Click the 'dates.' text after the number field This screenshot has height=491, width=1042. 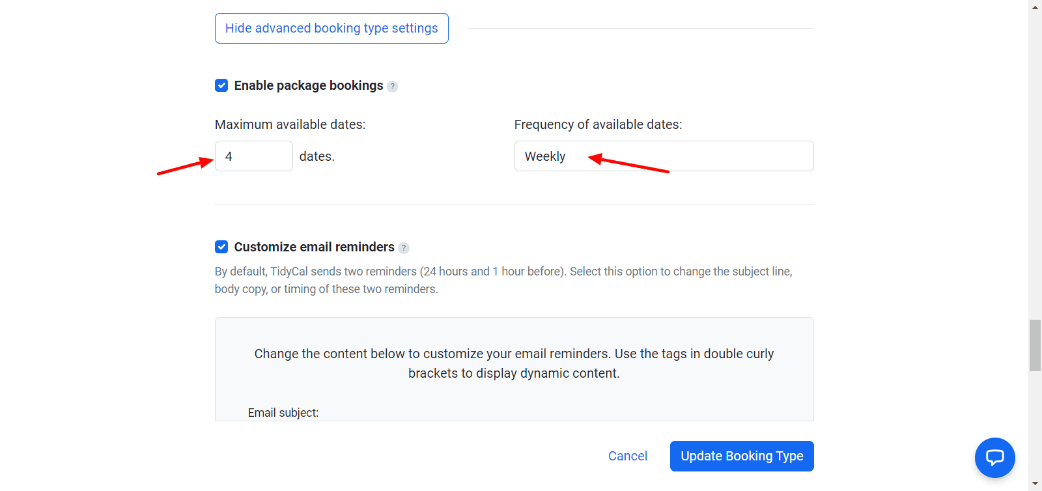point(317,156)
